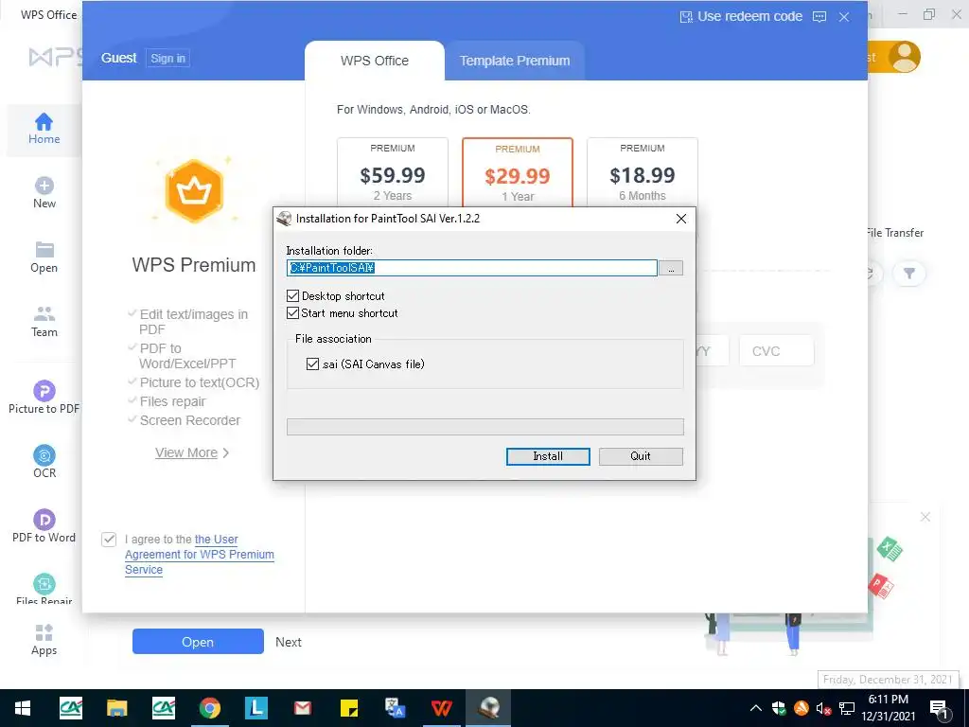Open Apps icon in WPS sidebar
Screen dimensions: 969x727
pos(44,632)
